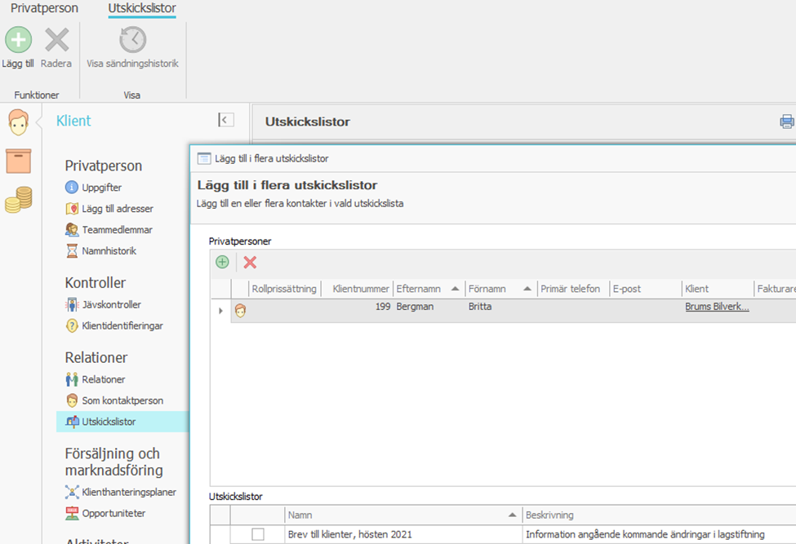Open the archive box sidebar icon
The image size is (796, 544).
tap(18, 161)
